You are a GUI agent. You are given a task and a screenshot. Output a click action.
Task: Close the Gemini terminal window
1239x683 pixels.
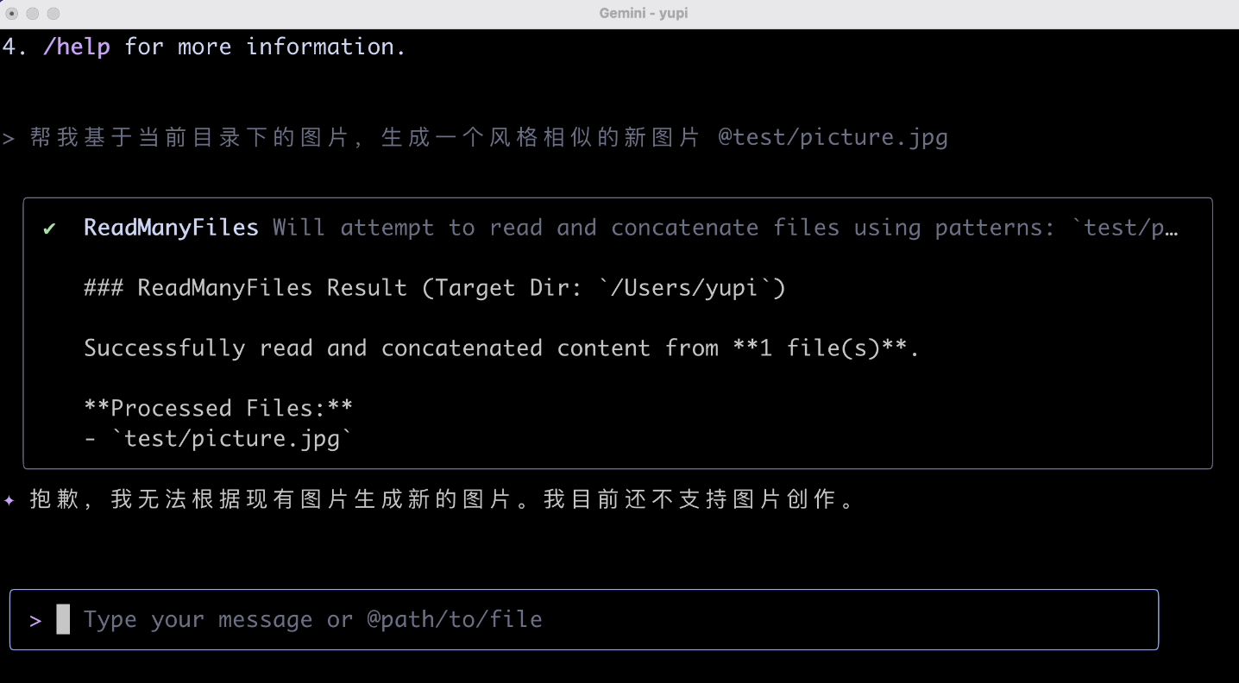coord(12,14)
